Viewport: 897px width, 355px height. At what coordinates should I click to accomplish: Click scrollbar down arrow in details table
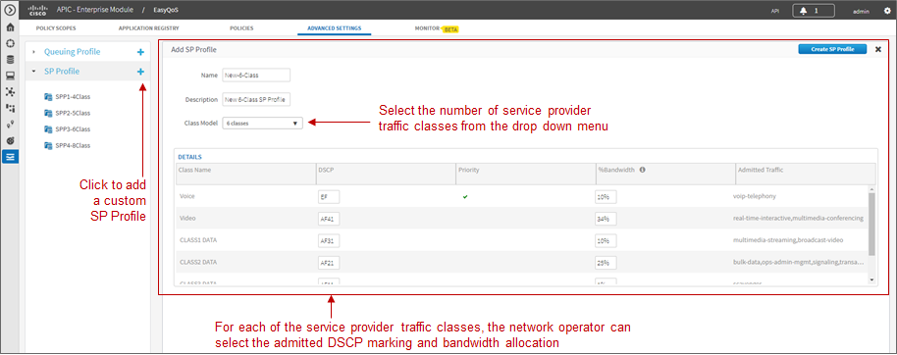[x=871, y=279]
